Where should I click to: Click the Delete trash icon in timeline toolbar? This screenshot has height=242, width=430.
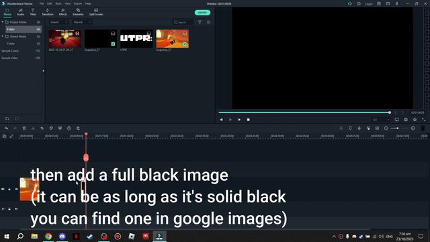coord(24,128)
